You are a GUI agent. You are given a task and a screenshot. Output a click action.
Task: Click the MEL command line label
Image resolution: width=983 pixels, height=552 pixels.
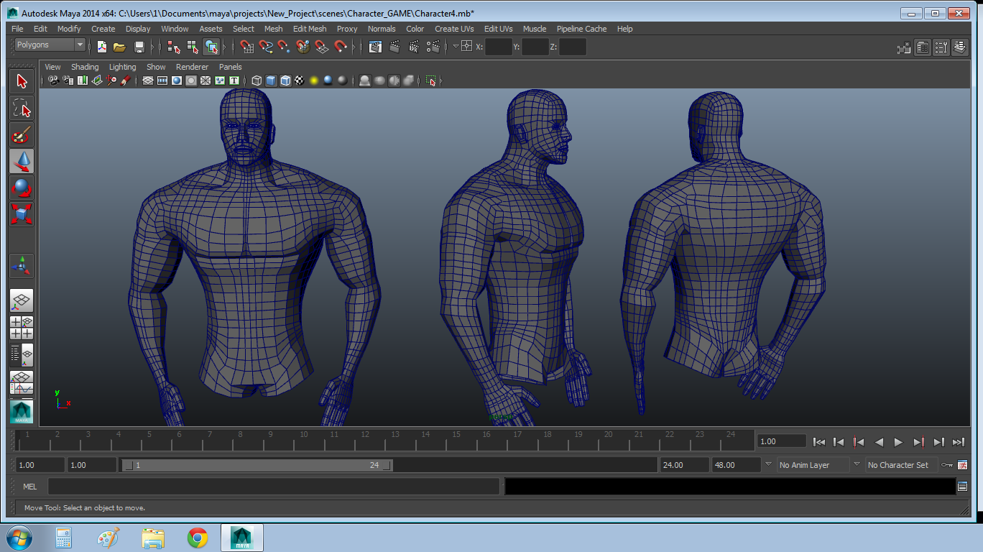point(29,487)
